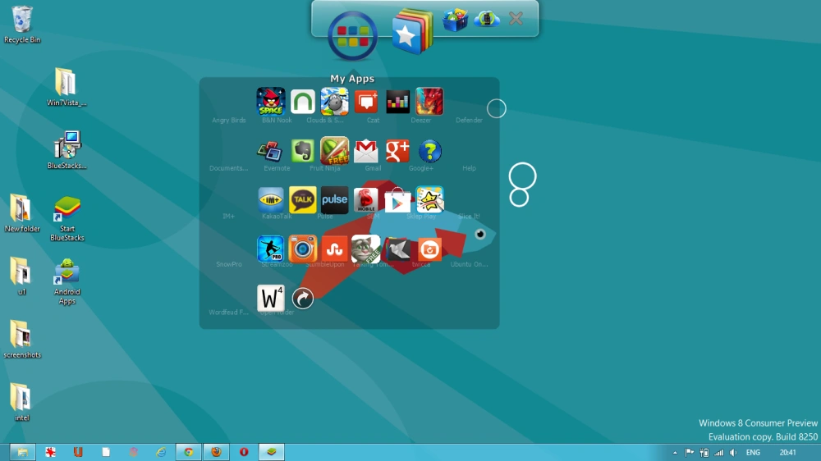
Task: Open Internet Explorer from the taskbar
Action: (161, 452)
